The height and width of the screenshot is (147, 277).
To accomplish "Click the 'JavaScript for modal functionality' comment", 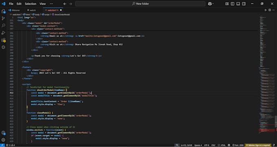I will 48,87.
